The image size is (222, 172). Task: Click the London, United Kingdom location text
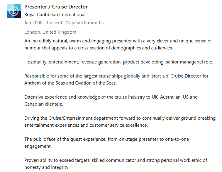tap(50, 32)
